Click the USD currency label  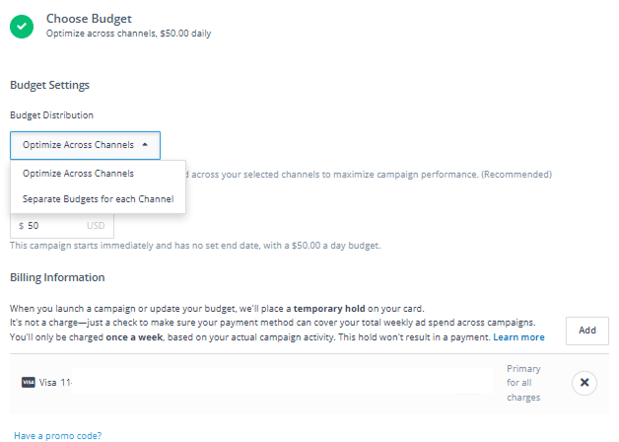(x=96, y=226)
